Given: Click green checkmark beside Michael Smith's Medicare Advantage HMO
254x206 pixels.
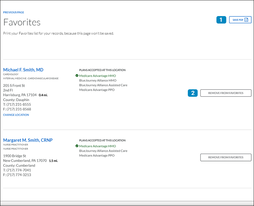Looking at the screenshot, I should [x=77, y=76].
